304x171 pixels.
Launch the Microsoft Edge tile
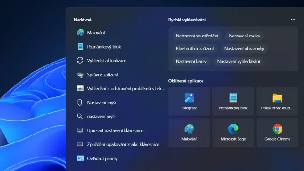coord(233,133)
